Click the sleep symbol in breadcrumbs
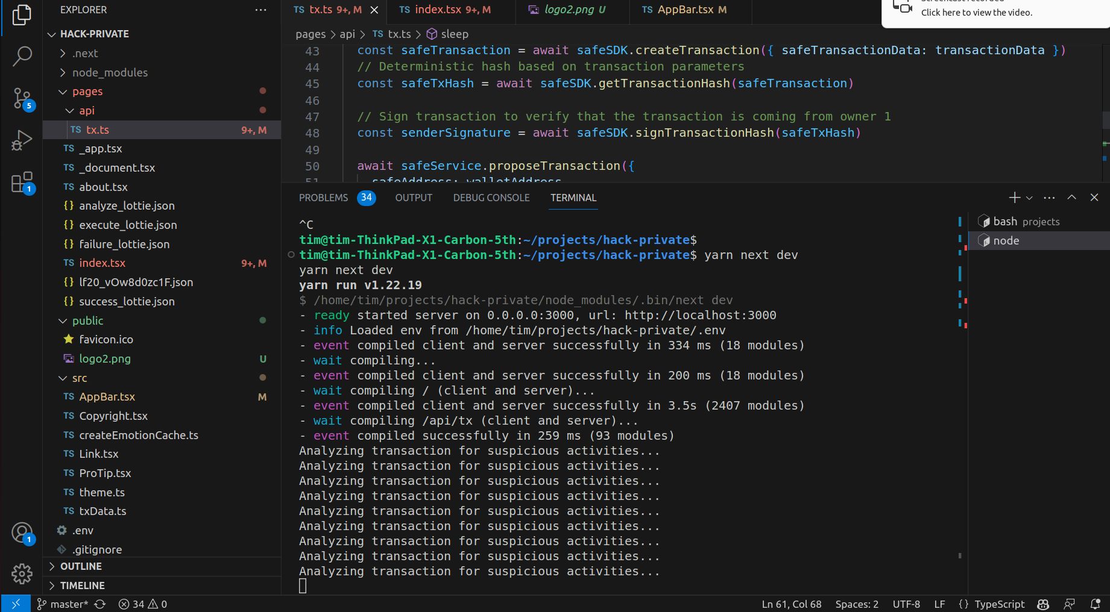 pyautogui.click(x=447, y=34)
